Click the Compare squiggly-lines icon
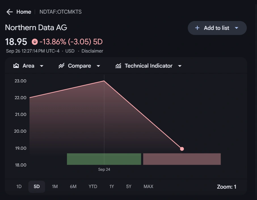 61,66
